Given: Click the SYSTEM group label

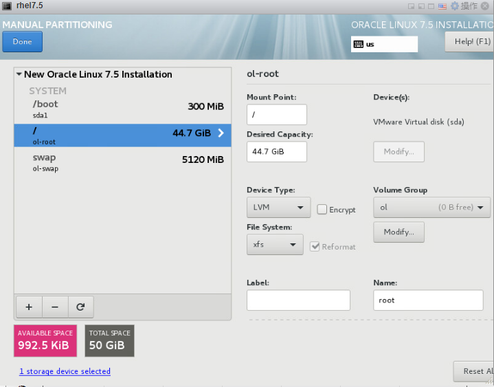Looking at the screenshot, I should (x=48, y=91).
